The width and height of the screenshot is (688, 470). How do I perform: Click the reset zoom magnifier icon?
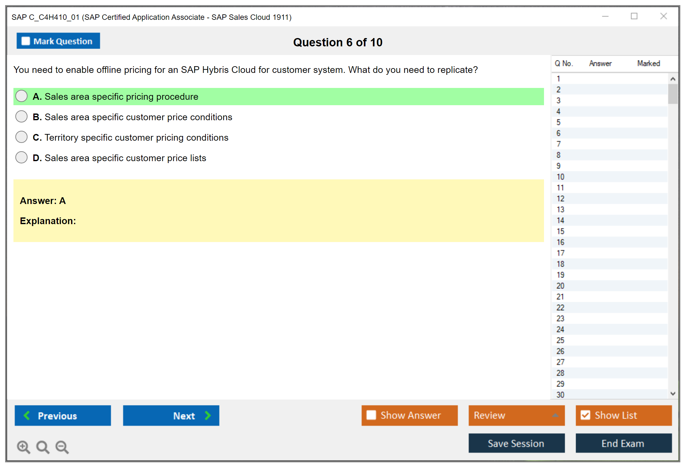tap(43, 447)
